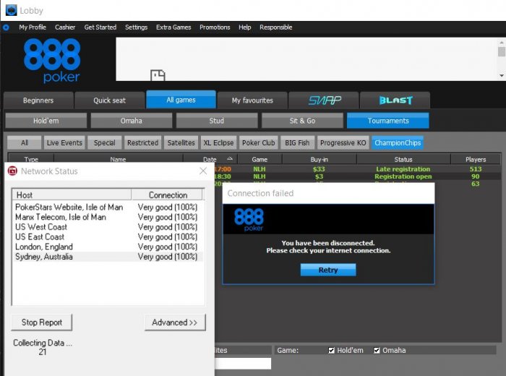Viewport: 506px width, 376px height.
Task: Open the SNAP games tab
Action: (x=324, y=101)
